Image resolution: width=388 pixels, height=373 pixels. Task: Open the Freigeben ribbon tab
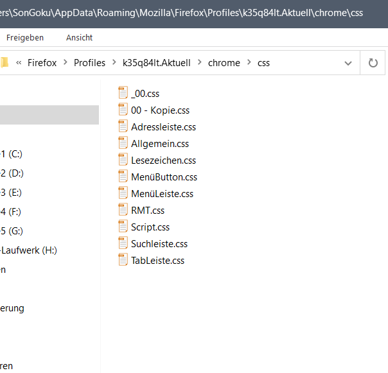click(x=25, y=38)
